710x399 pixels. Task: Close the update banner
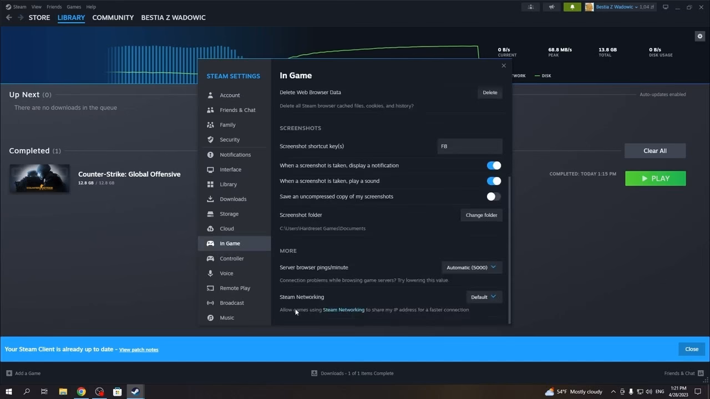tap(692, 349)
